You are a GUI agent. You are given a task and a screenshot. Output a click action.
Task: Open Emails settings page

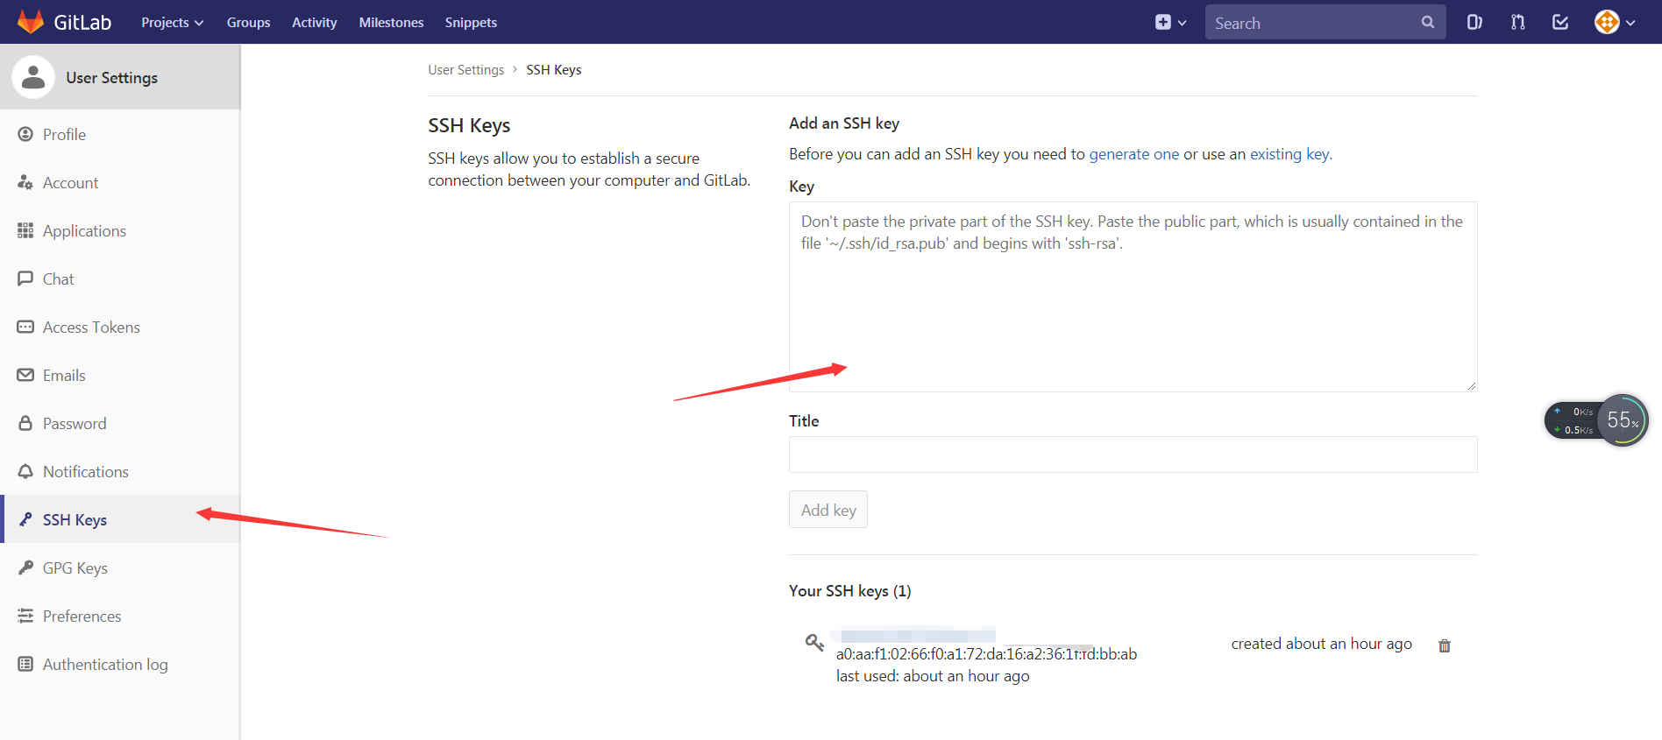coord(120,375)
